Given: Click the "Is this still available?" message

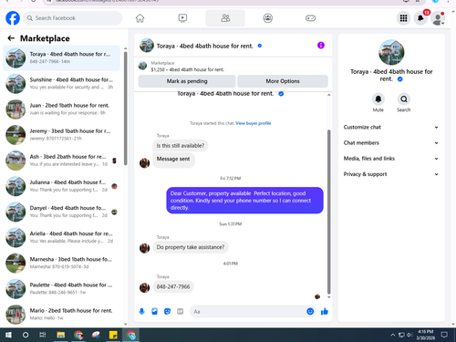Looking at the screenshot, I should coord(181,146).
